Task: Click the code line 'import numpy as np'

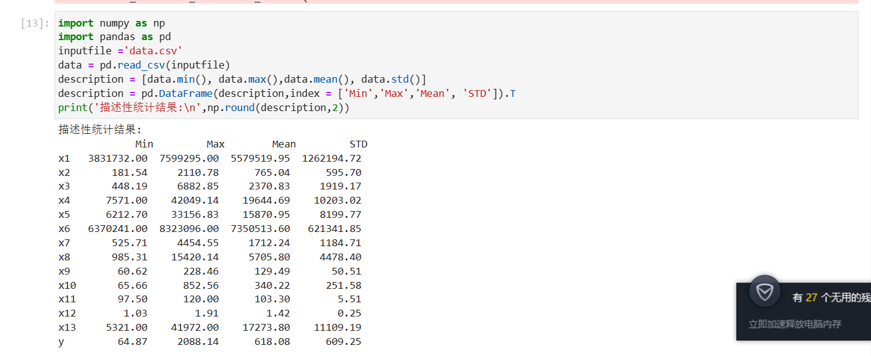Action: [112, 23]
